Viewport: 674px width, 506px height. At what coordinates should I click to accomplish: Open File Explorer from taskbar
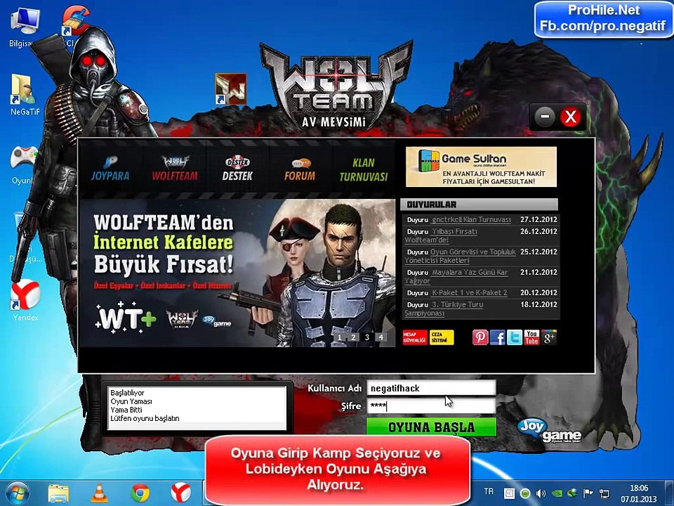click(x=58, y=493)
